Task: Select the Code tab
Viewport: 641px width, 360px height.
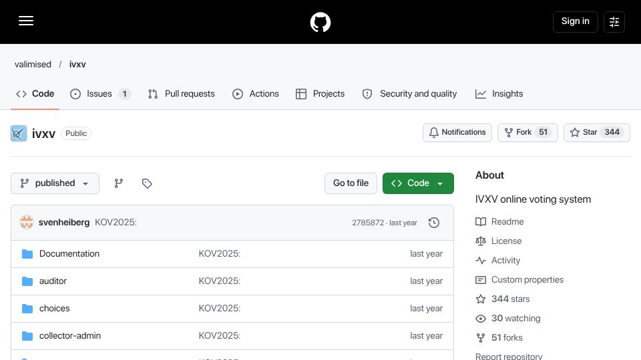Action: pyautogui.click(x=35, y=94)
